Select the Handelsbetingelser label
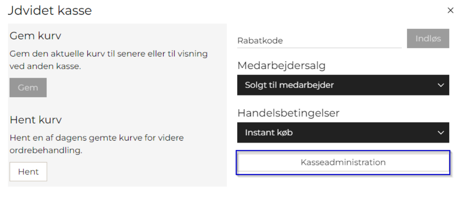Screen dimensions: 471x208 pos(288,113)
